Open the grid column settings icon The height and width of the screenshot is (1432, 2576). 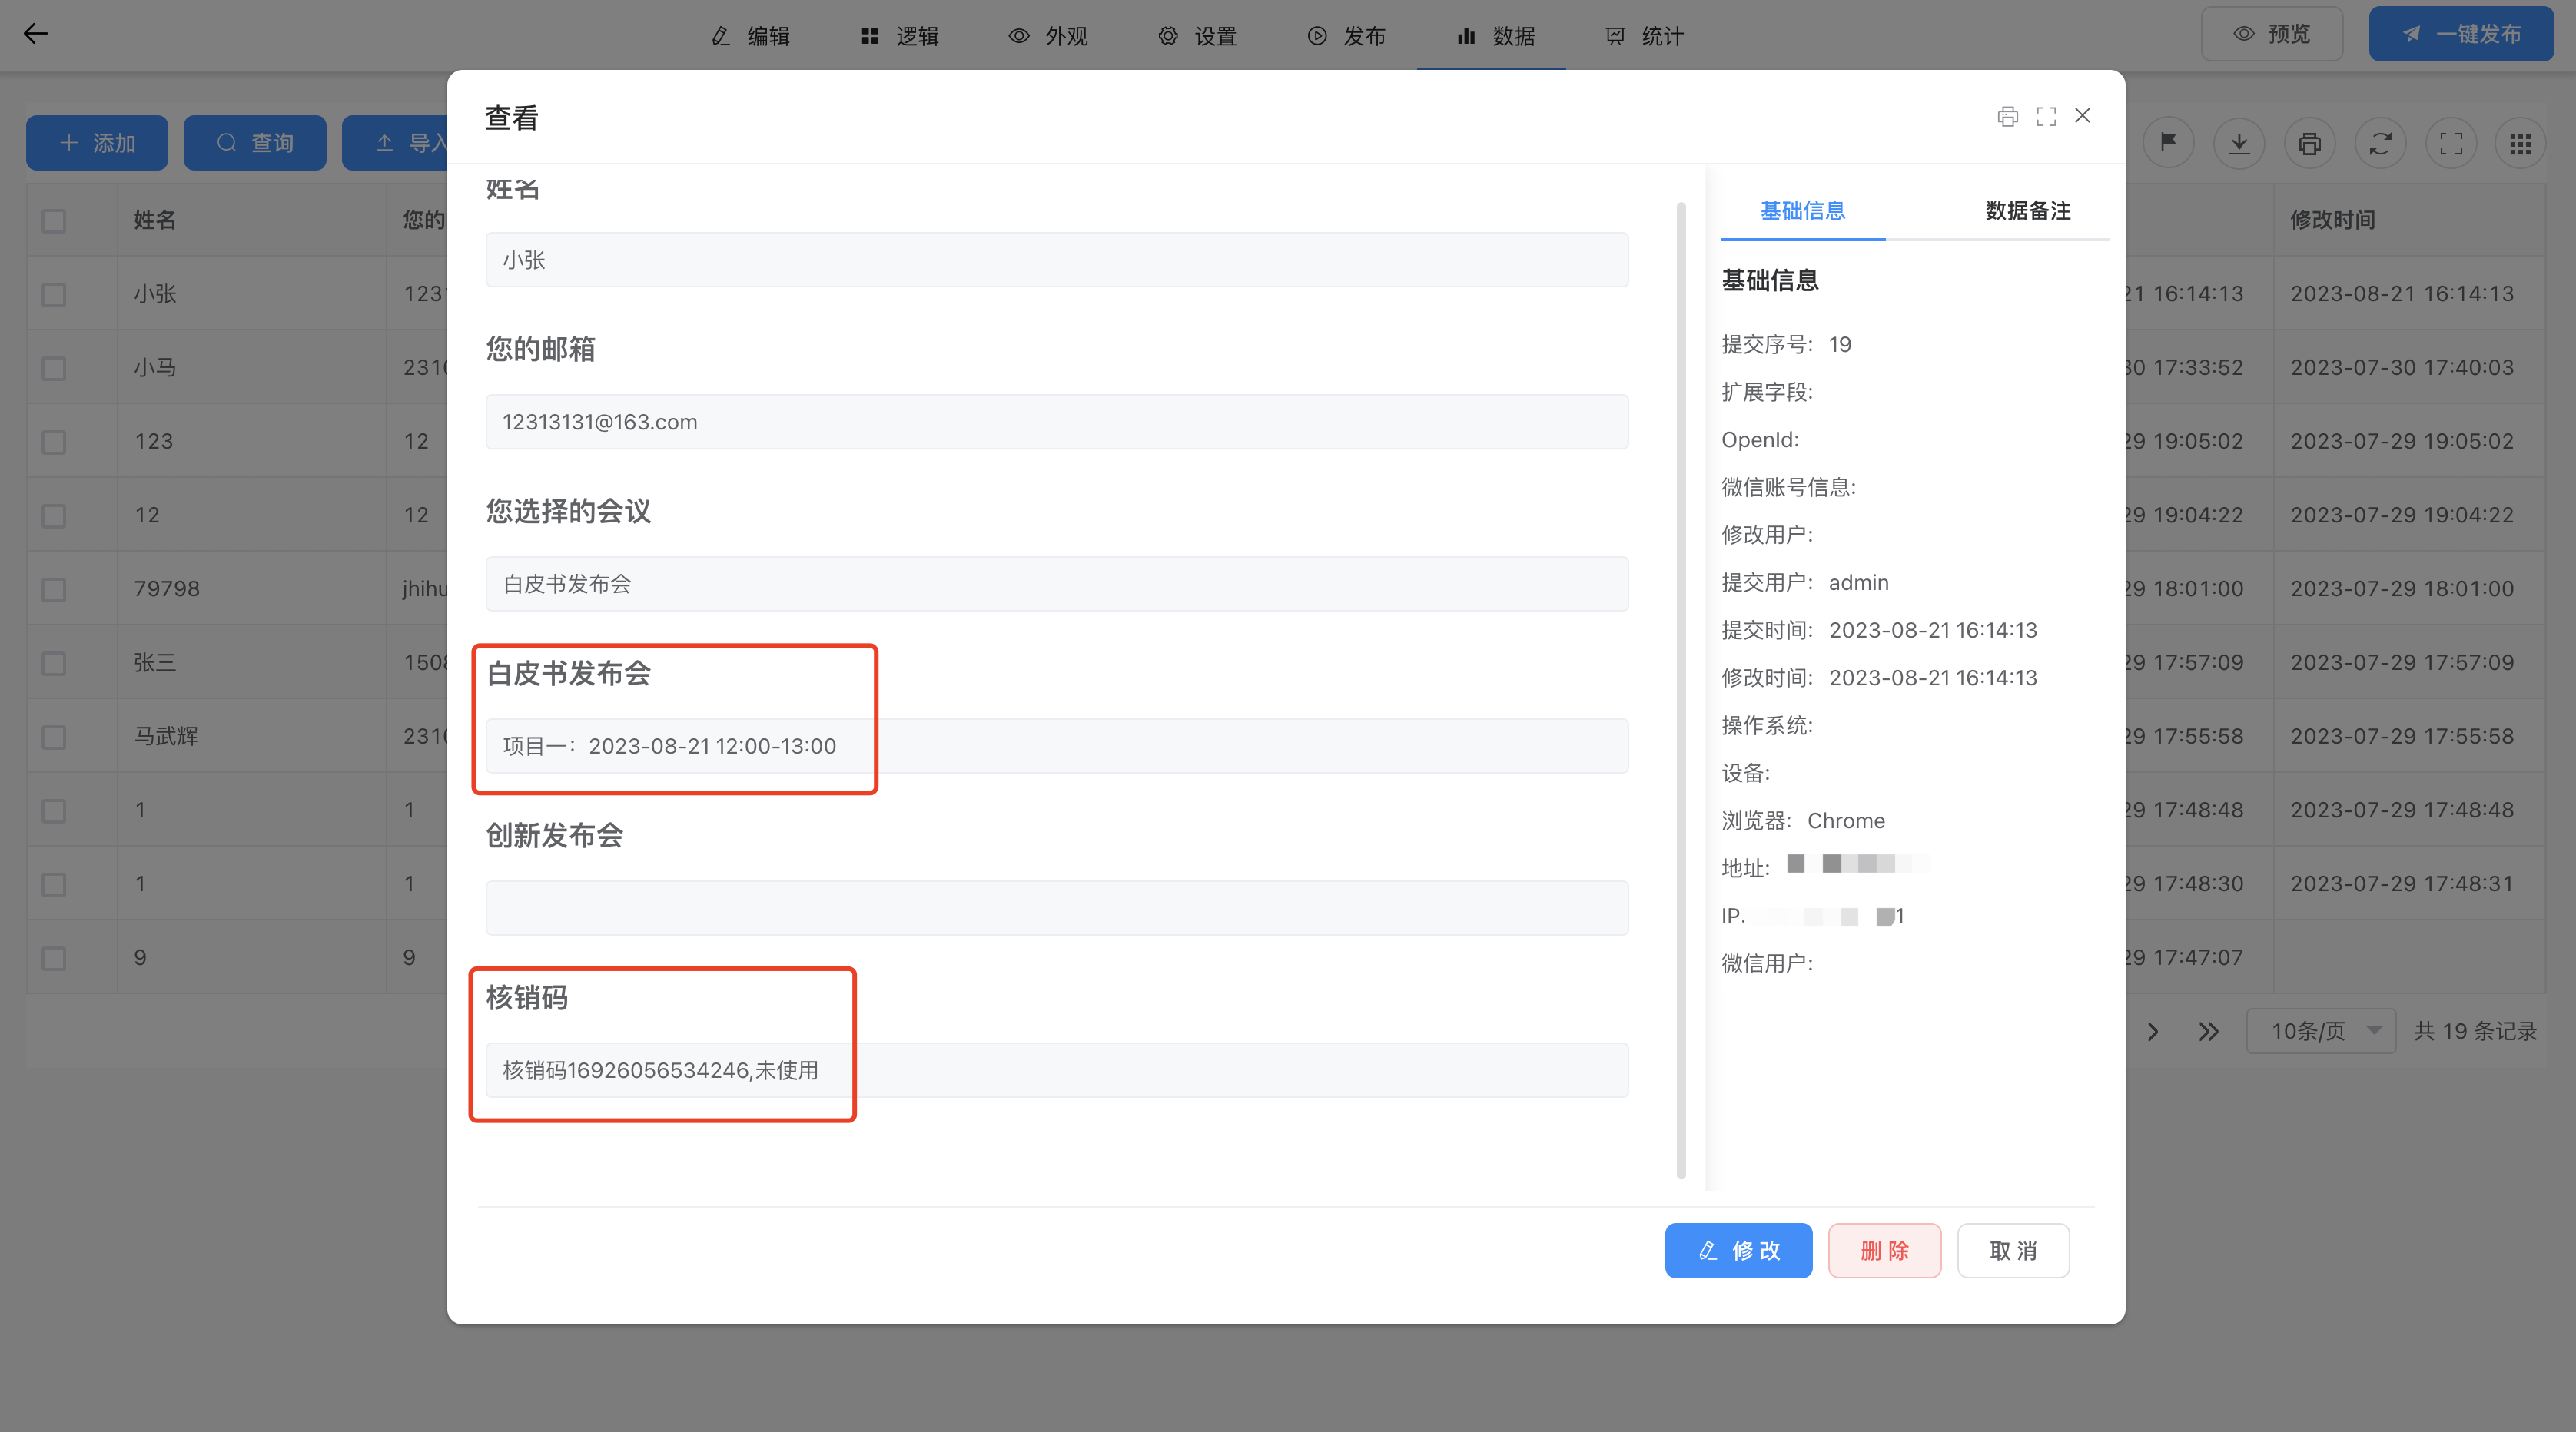point(2520,143)
